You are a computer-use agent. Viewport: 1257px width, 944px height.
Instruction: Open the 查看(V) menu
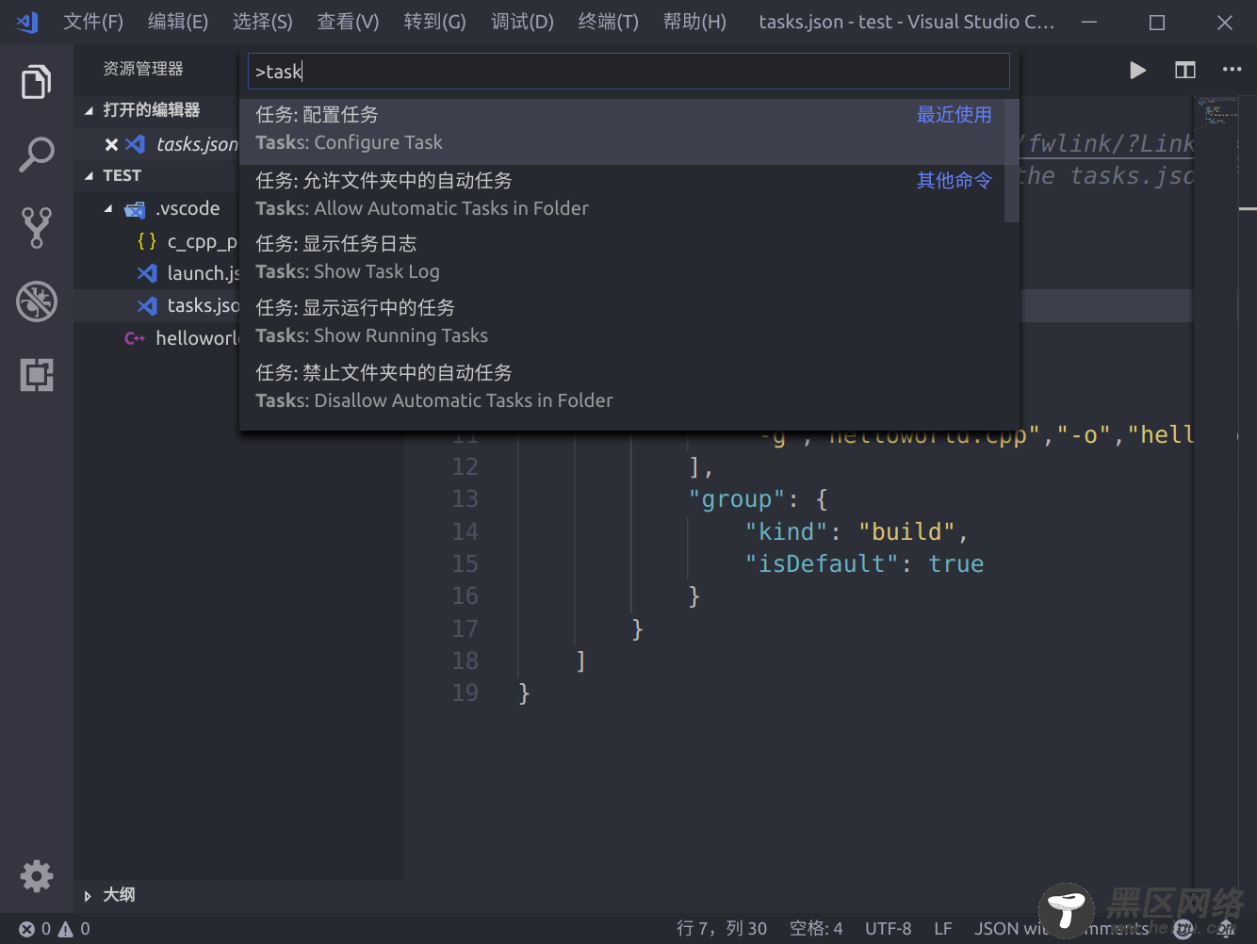coord(348,22)
